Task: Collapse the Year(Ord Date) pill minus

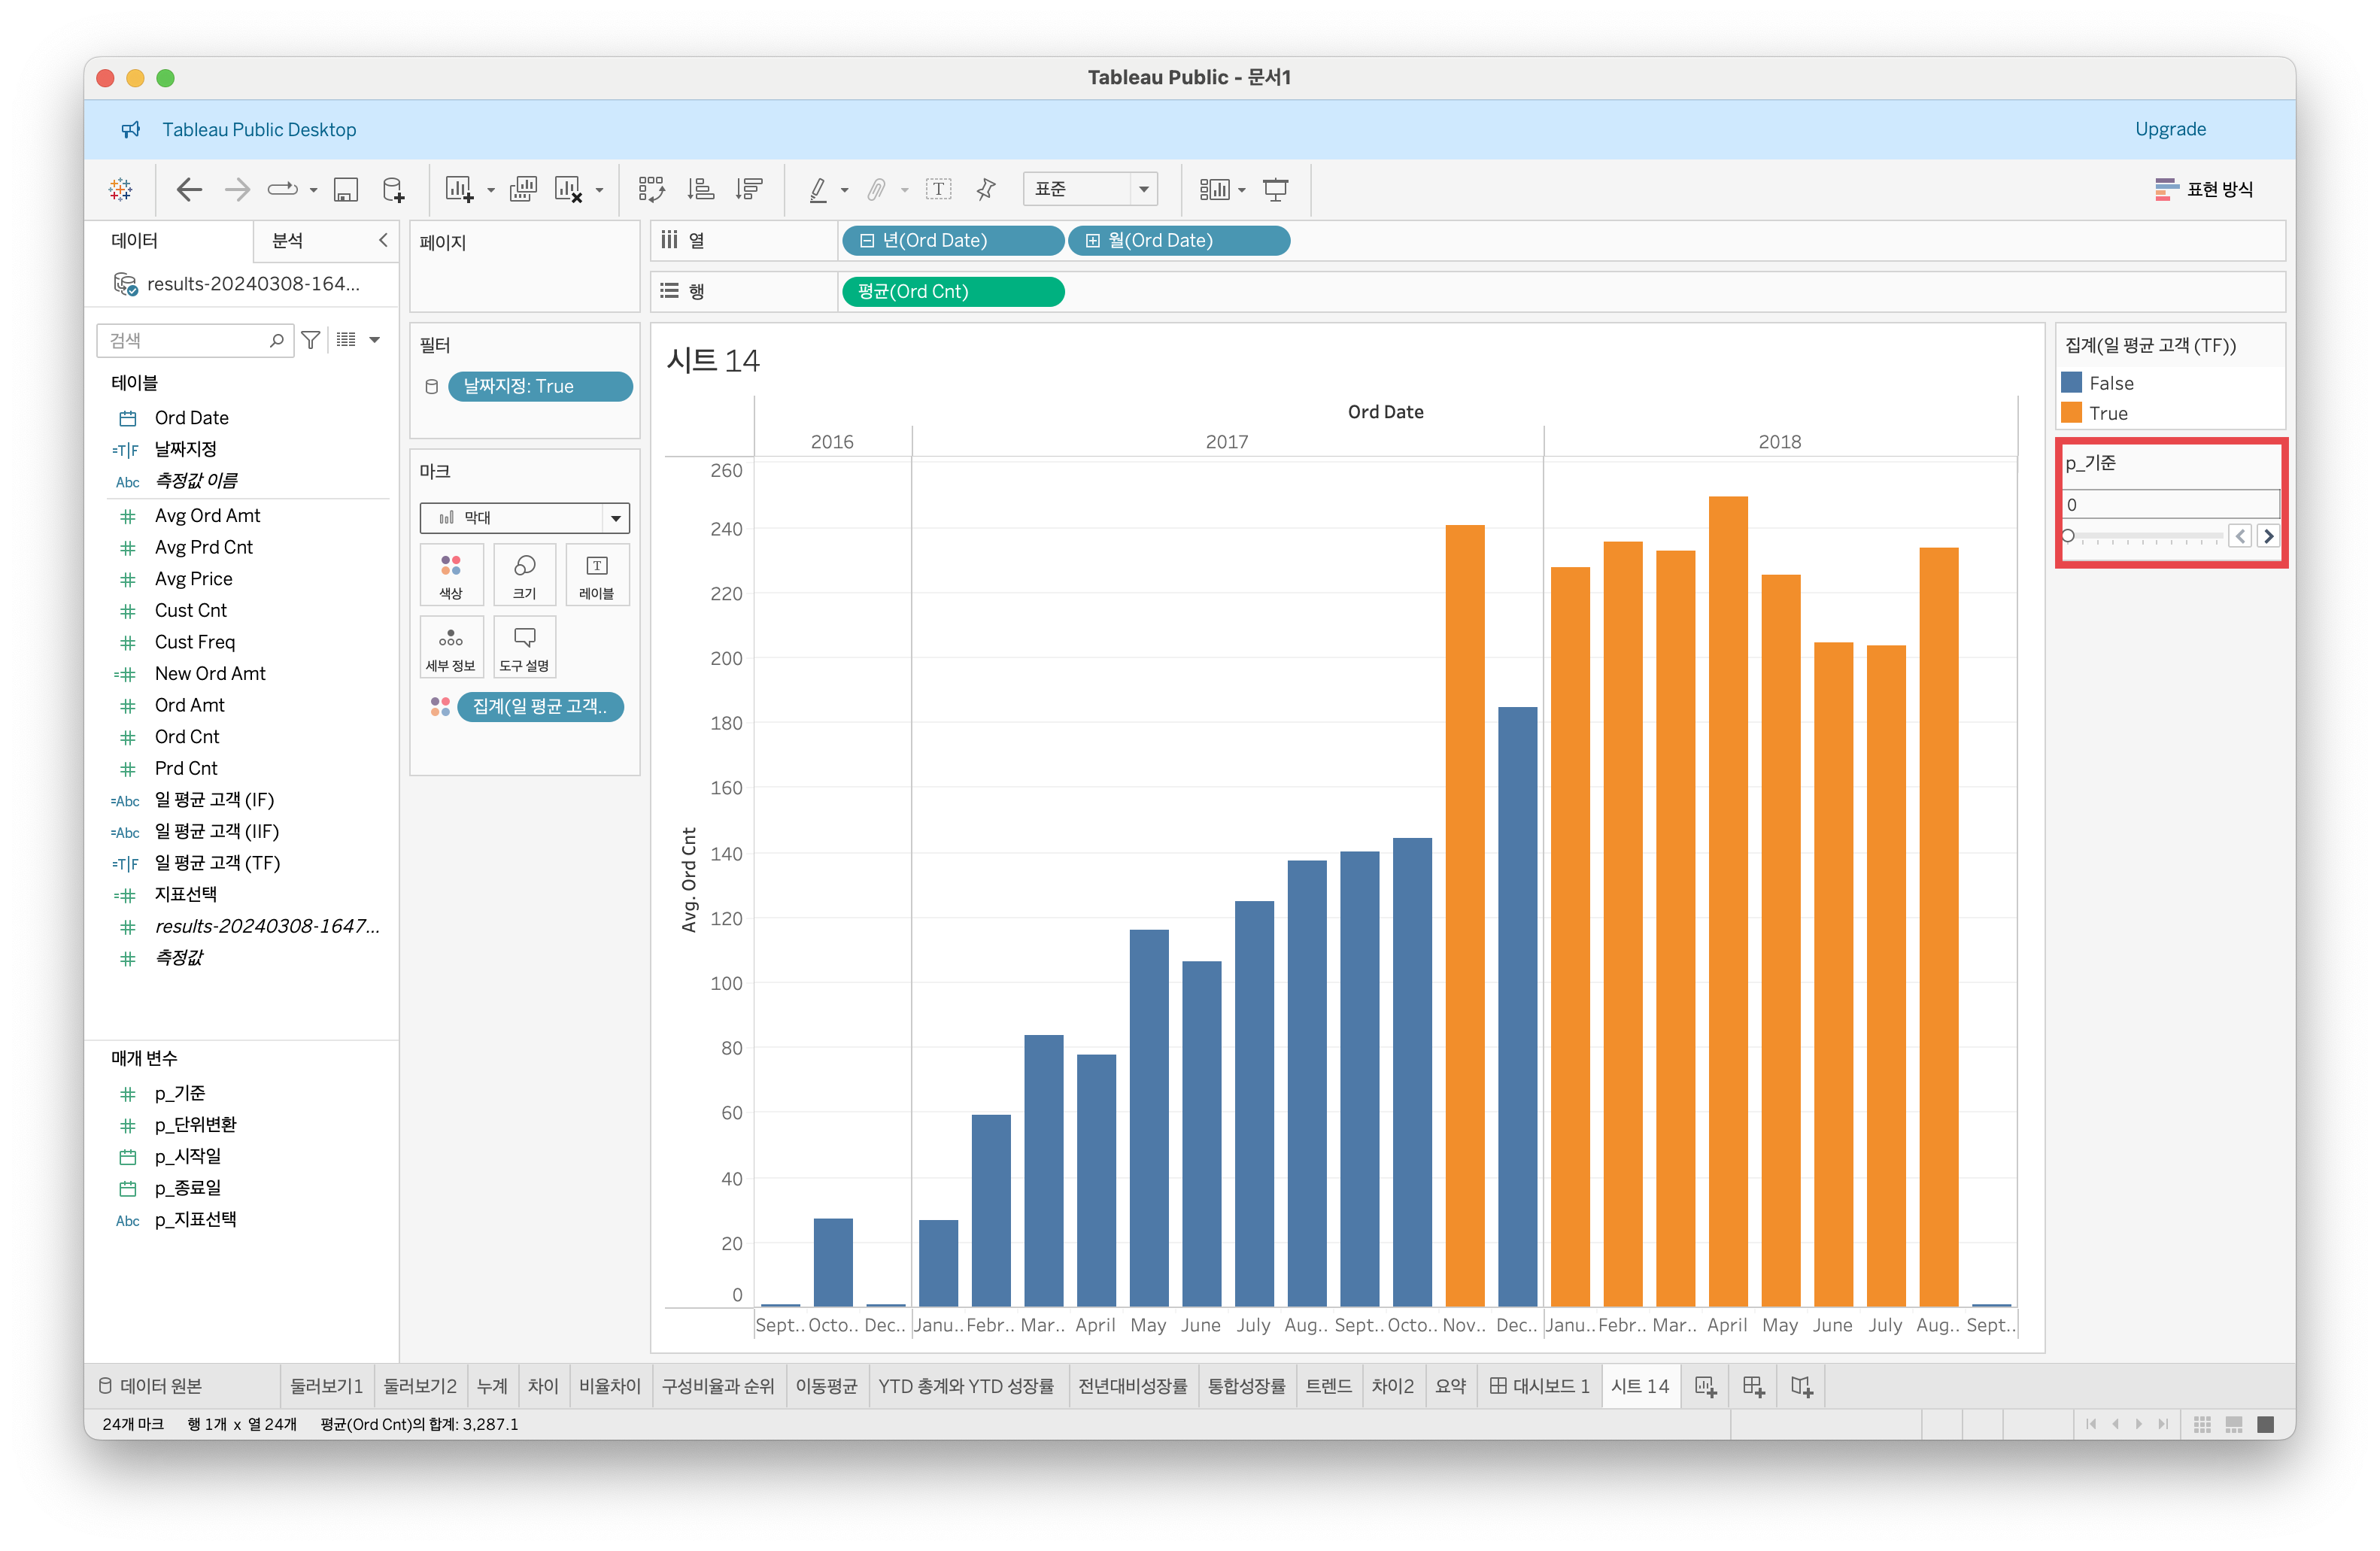Action: (x=867, y=241)
